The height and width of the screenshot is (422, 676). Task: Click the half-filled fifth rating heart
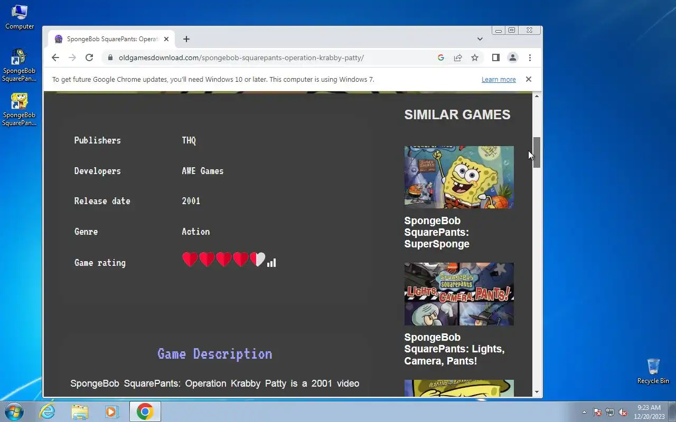coord(258,259)
